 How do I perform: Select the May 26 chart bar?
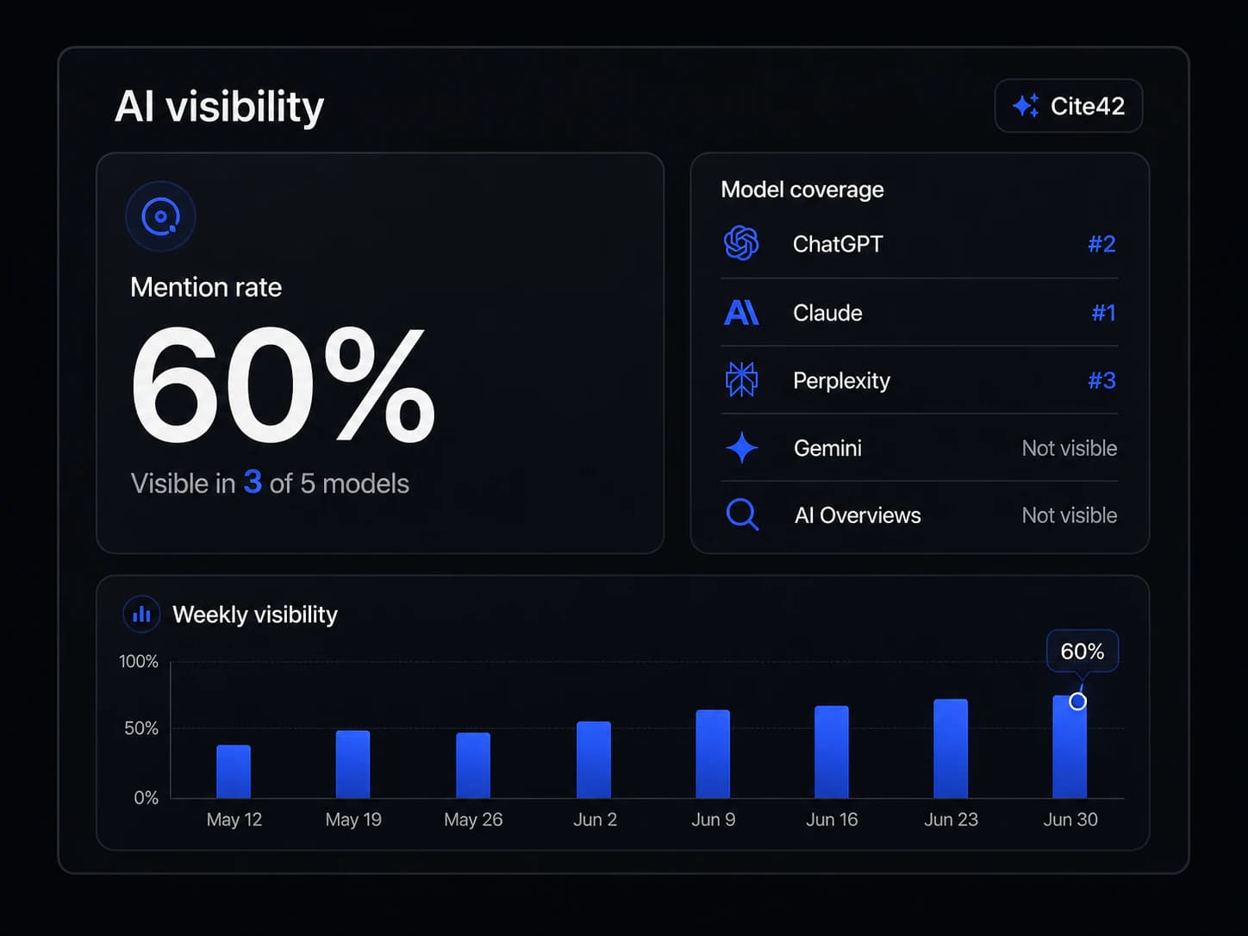pyautogui.click(x=473, y=765)
